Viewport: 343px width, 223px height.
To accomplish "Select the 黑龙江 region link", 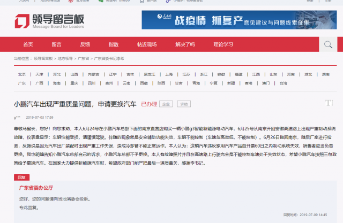I will [150, 74].
